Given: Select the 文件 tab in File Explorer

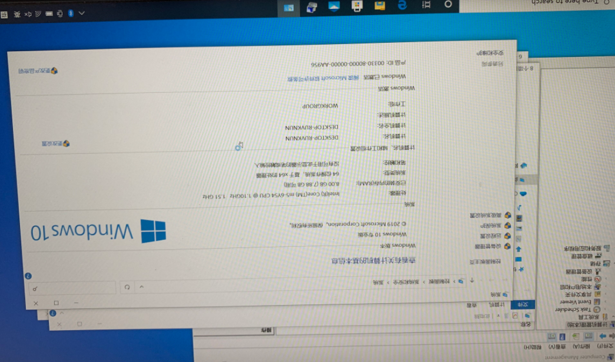Looking at the screenshot, I should pos(523,305).
